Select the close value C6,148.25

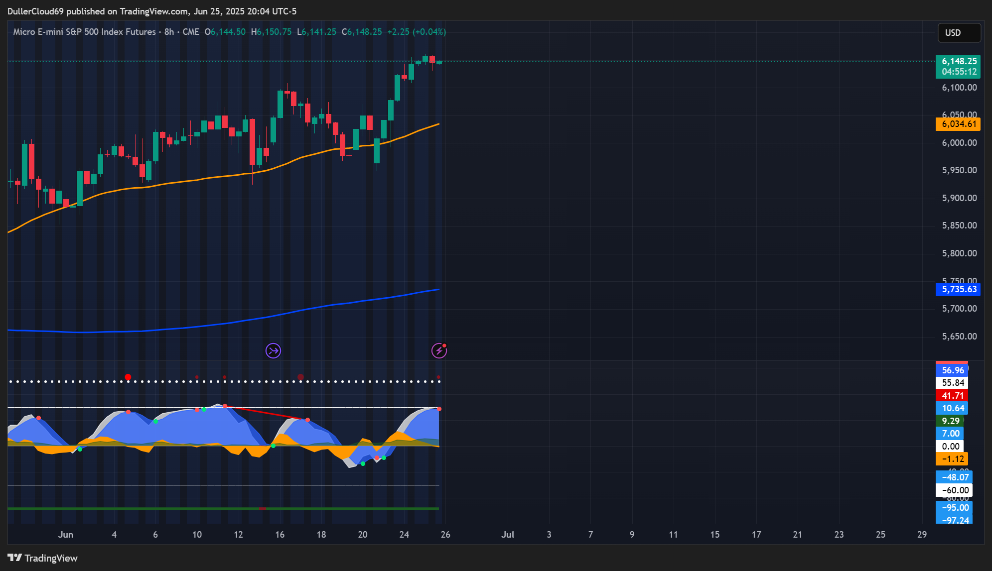pos(362,32)
